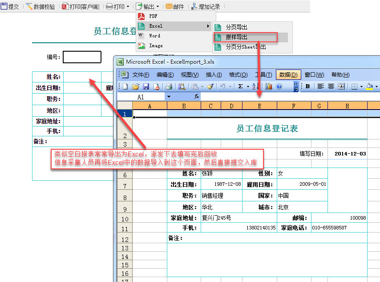Click the 打印 print button

(x=115, y=7)
